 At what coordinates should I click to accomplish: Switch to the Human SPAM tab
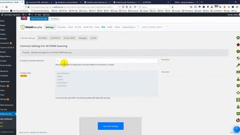pos(69,38)
